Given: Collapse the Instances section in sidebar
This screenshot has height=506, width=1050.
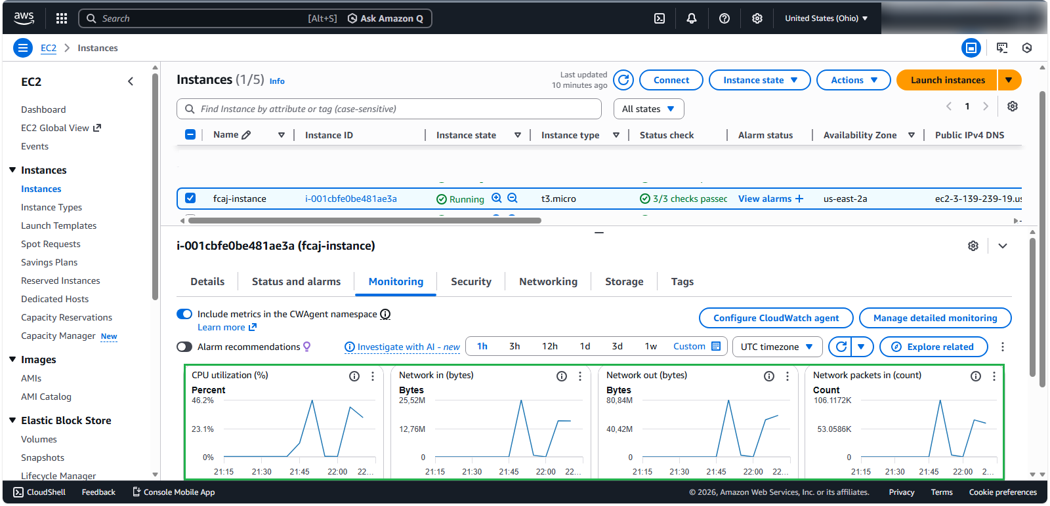Looking at the screenshot, I should 12,170.
